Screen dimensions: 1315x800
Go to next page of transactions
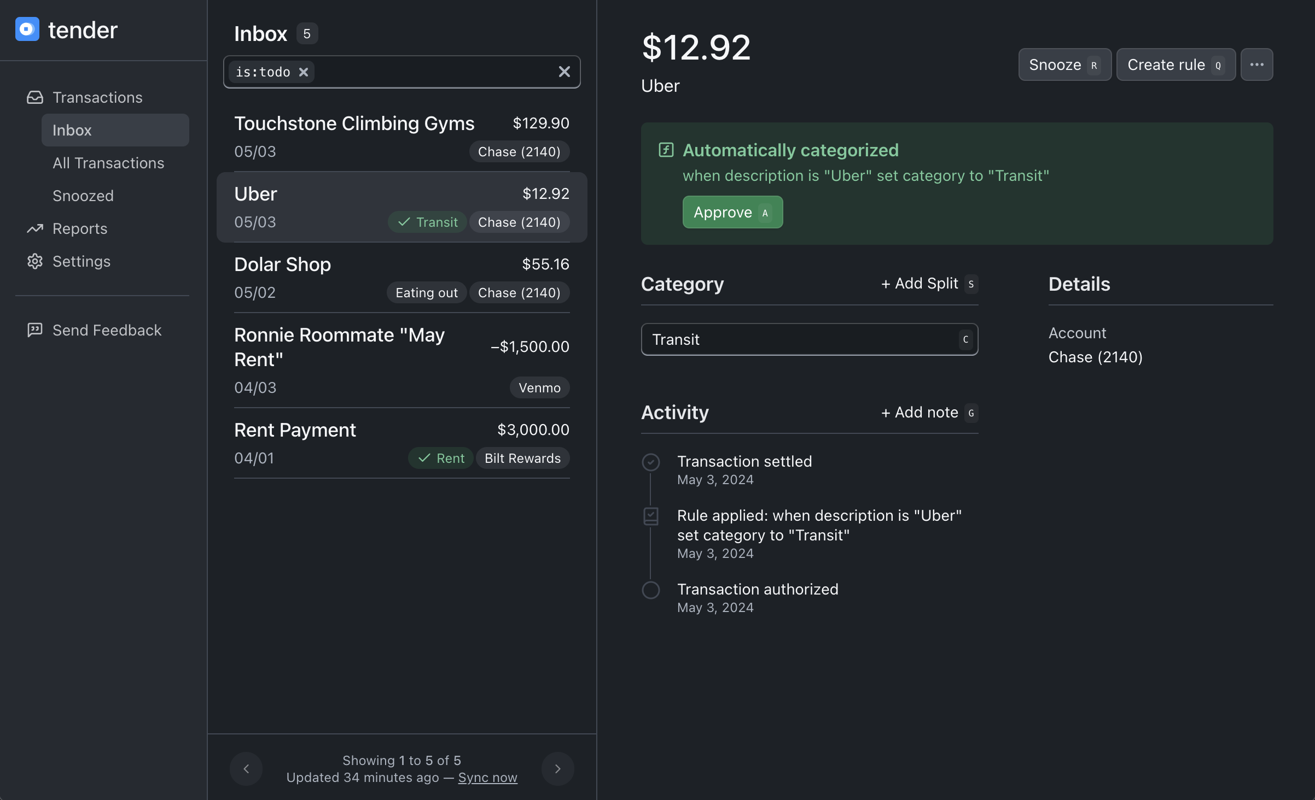coord(557,769)
